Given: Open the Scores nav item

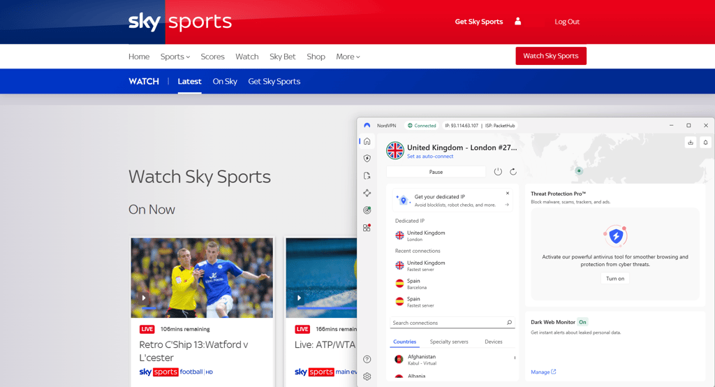Looking at the screenshot, I should pos(212,57).
